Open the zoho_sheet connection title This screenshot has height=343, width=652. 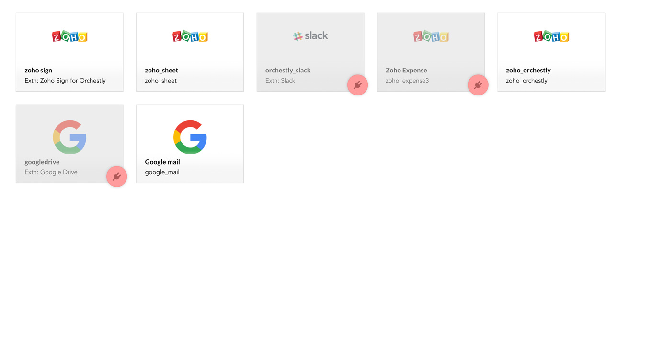(161, 70)
